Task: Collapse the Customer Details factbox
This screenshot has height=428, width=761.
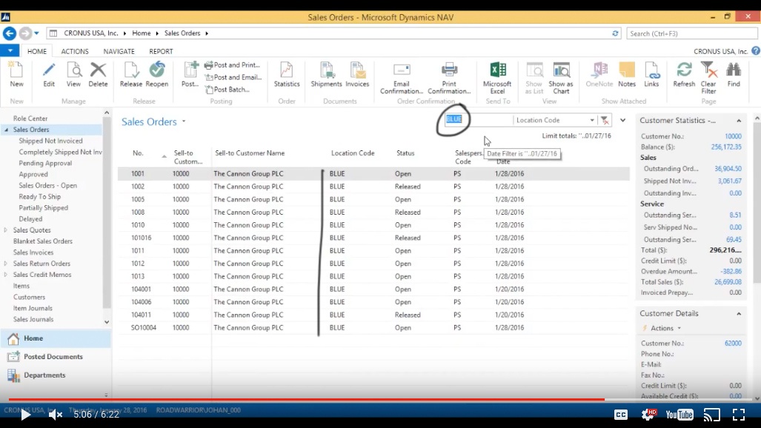Action: tap(739, 314)
